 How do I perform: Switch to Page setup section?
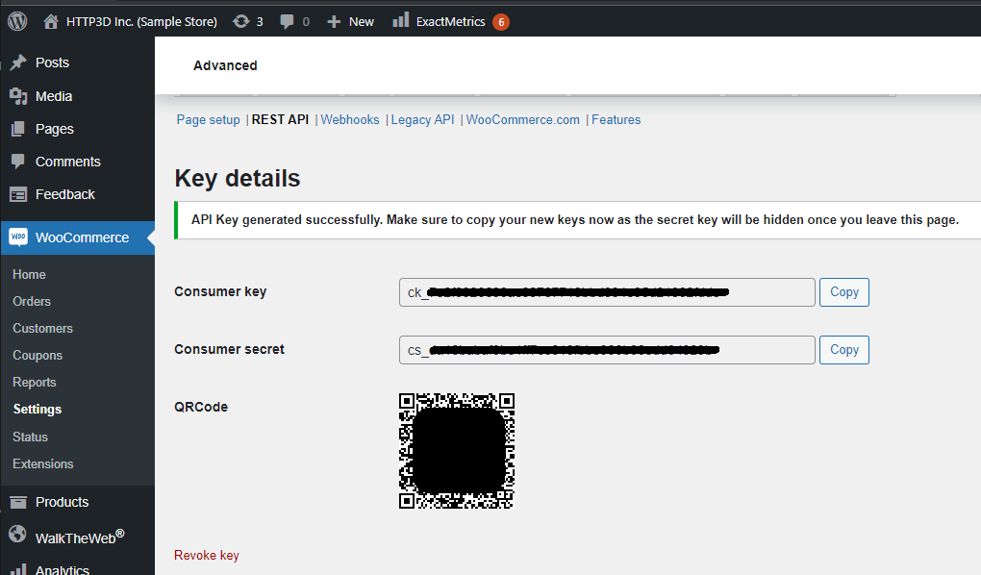(x=209, y=120)
